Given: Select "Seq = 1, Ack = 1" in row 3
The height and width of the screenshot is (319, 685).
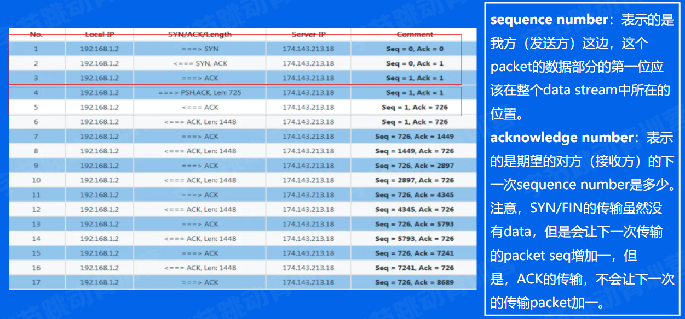Looking at the screenshot, I should pyautogui.click(x=415, y=78).
